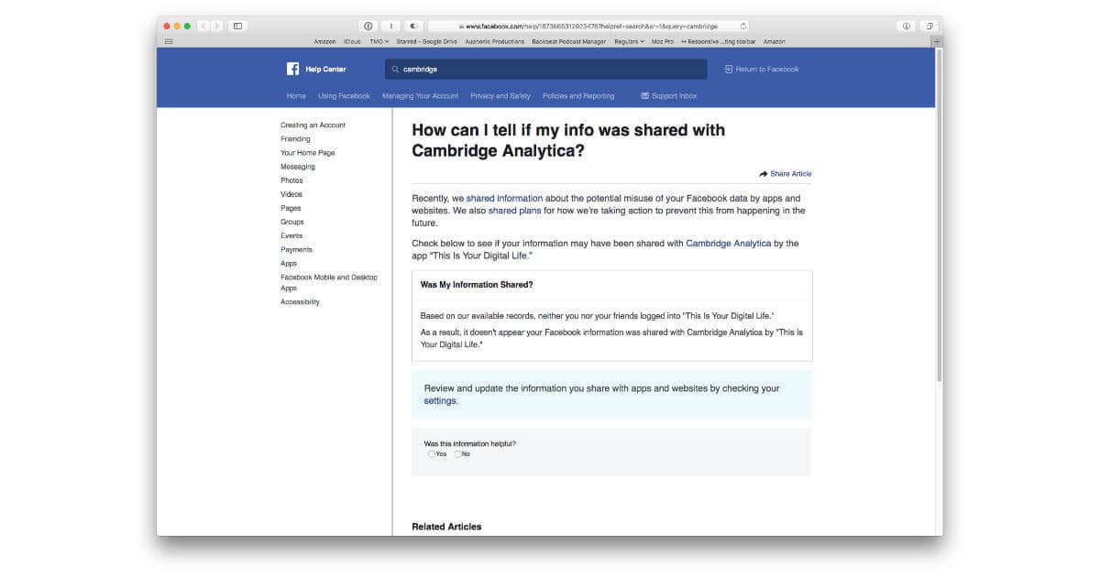Open a new tab with the plus button

click(x=936, y=41)
